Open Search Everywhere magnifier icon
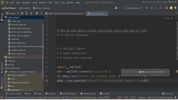This screenshot has width=178, height=100. (x=167, y=8)
